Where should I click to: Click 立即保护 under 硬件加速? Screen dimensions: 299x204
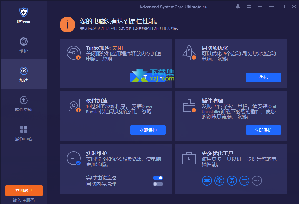148,130
